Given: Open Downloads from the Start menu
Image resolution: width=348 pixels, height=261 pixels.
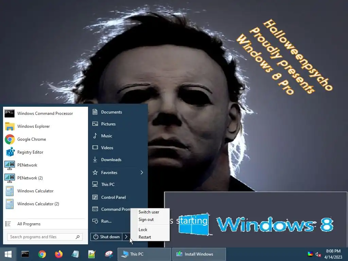Looking at the screenshot, I should 118,160.
